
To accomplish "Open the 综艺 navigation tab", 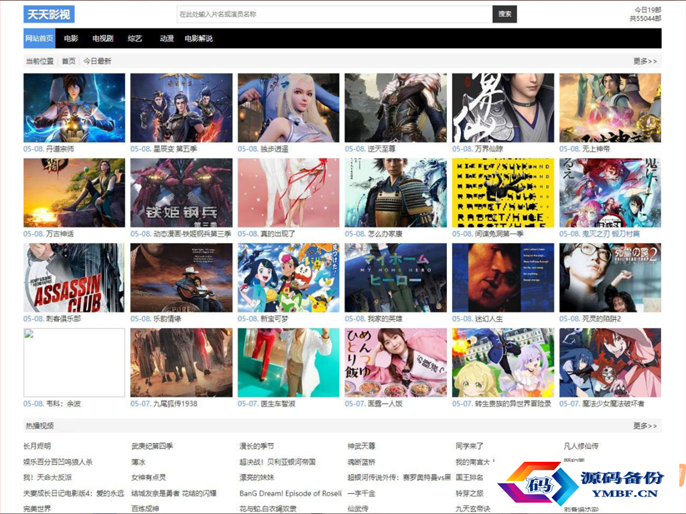I will pyautogui.click(x=135, y=38).
